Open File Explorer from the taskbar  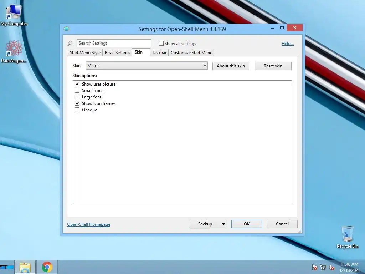point(25,267)
